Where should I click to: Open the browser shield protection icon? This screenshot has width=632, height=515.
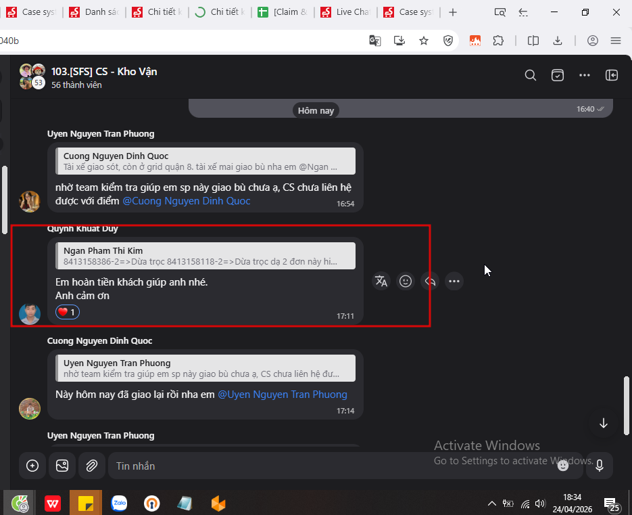pyautogui.click(x=447, y=41)
